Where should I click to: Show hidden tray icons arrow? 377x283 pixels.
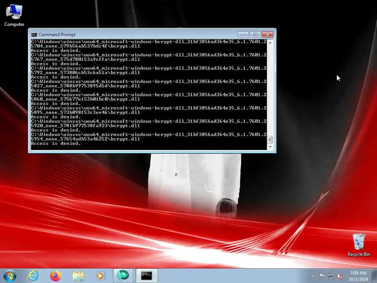coord(313,276)
